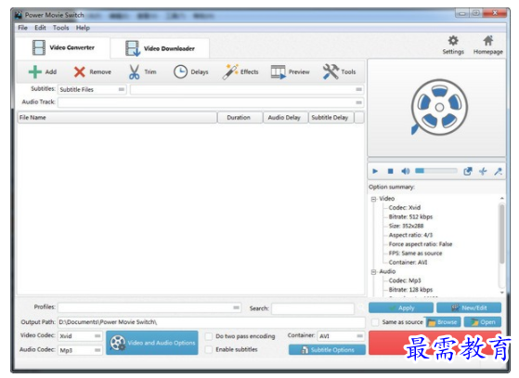The height and width of the screenshot is (378, 519).
Task: Remove the selected file with Remove
Action: [92, 72]
